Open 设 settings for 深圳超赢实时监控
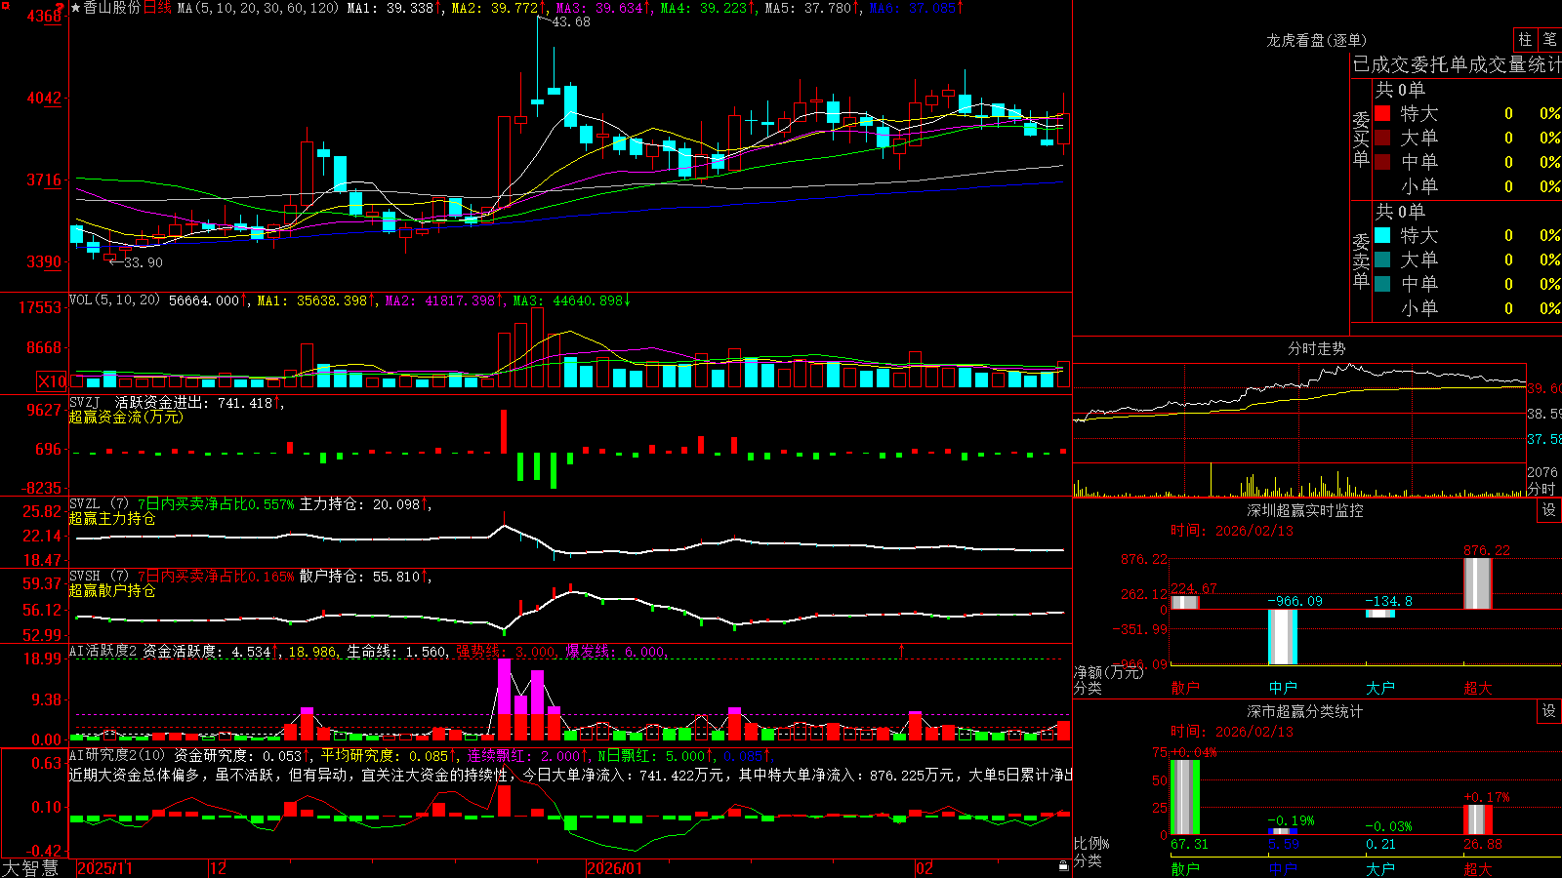 coord(1549,510)
